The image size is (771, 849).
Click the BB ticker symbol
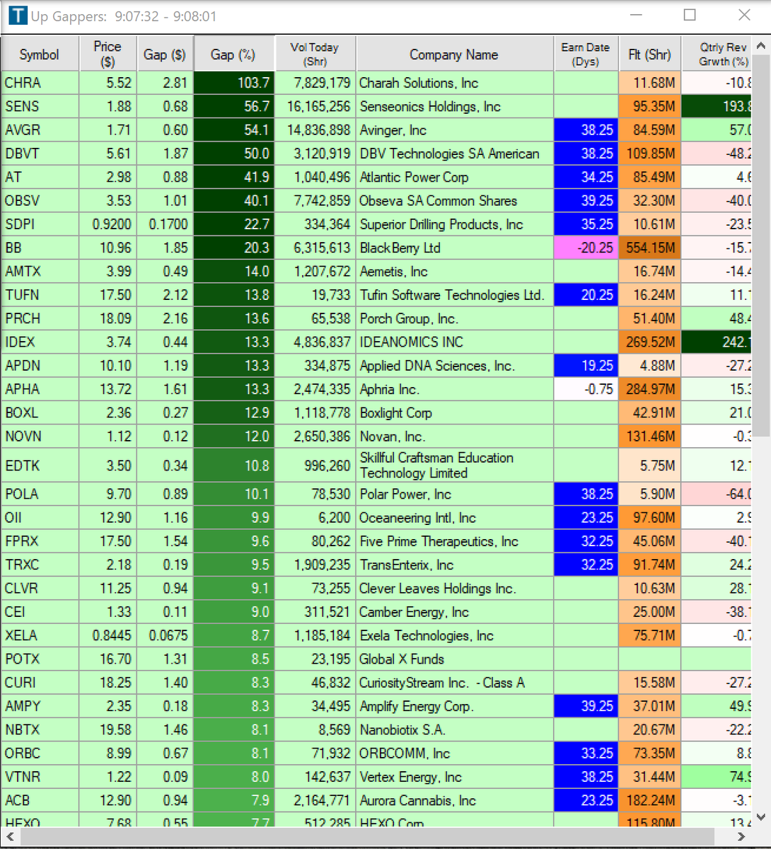coord(13,248)
